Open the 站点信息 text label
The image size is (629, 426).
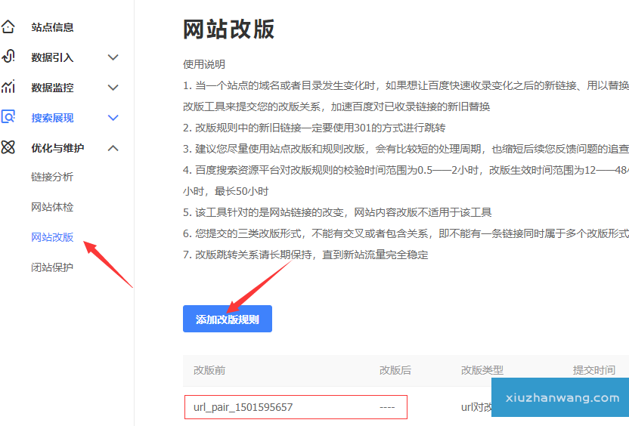52,27
